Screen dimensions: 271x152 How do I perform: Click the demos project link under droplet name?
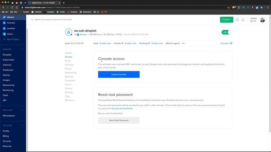point(83,35)
